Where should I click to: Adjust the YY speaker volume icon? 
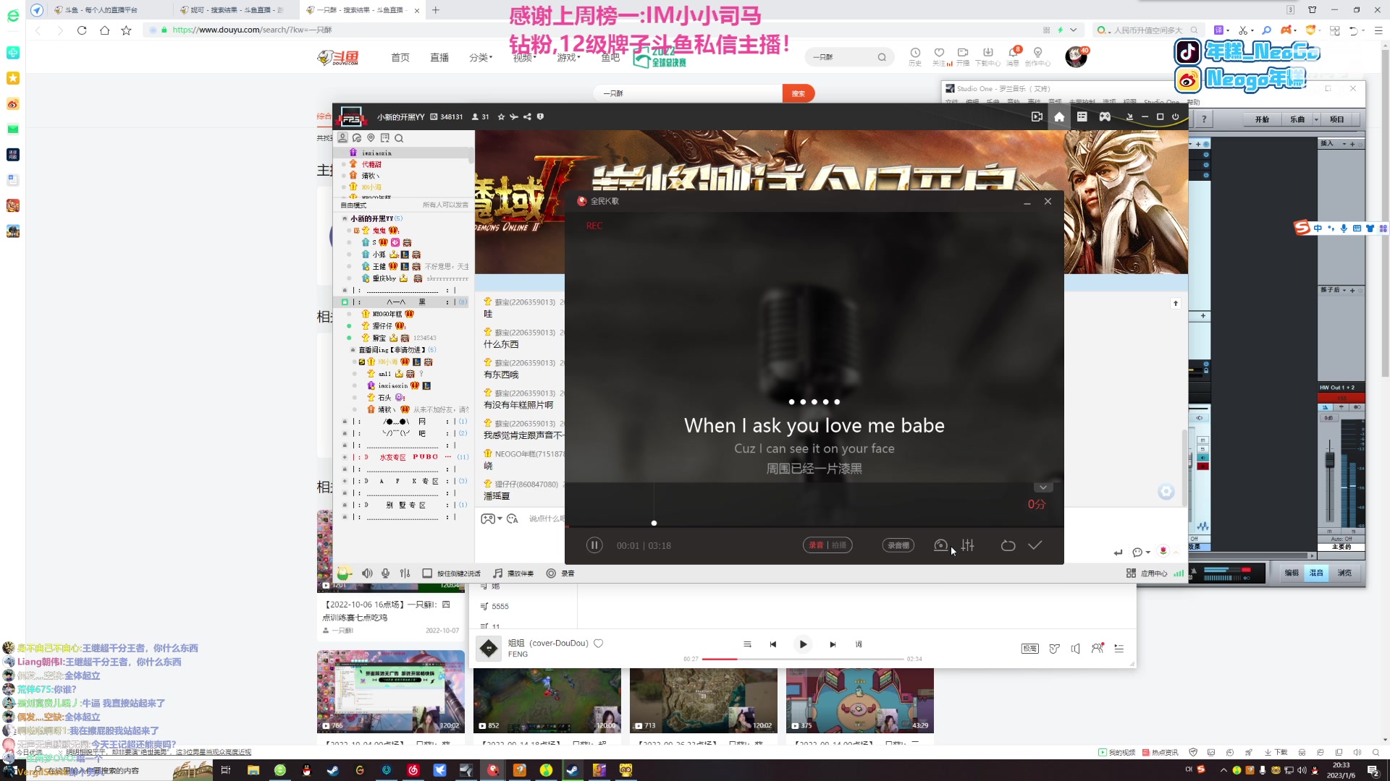tap(367, 573)
